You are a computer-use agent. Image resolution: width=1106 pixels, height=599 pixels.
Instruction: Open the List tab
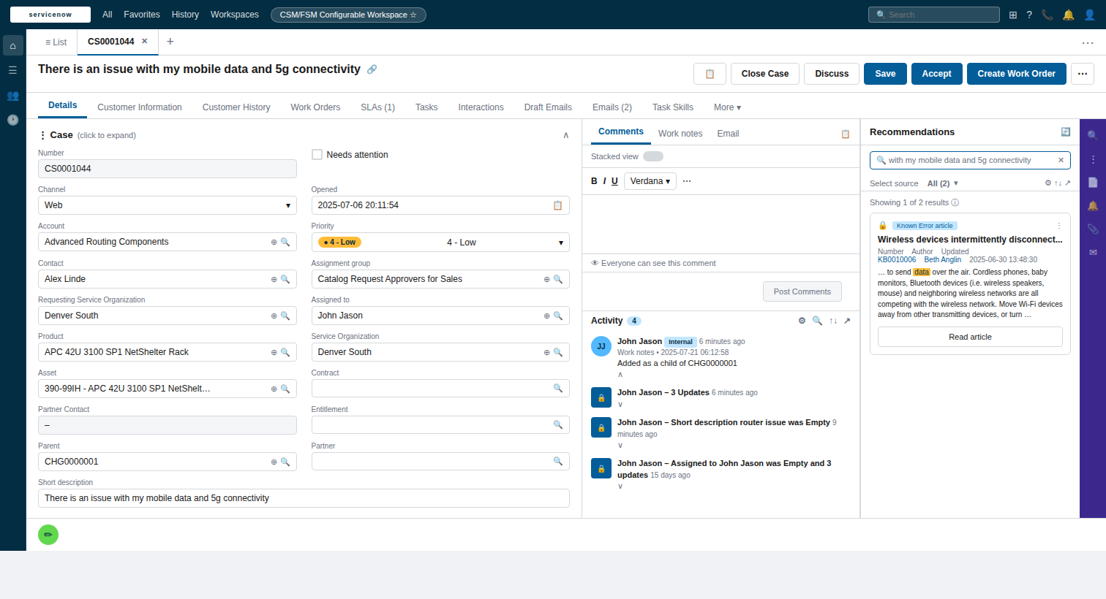(56, 42)
